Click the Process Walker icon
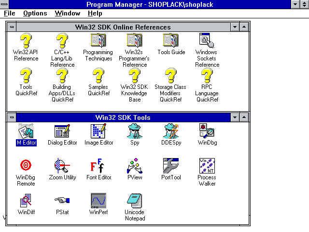This screenshot has height=232, width=309. (207, 165)
